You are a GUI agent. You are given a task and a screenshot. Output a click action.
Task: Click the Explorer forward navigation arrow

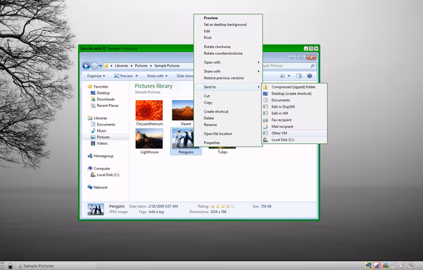click(94, 66)
